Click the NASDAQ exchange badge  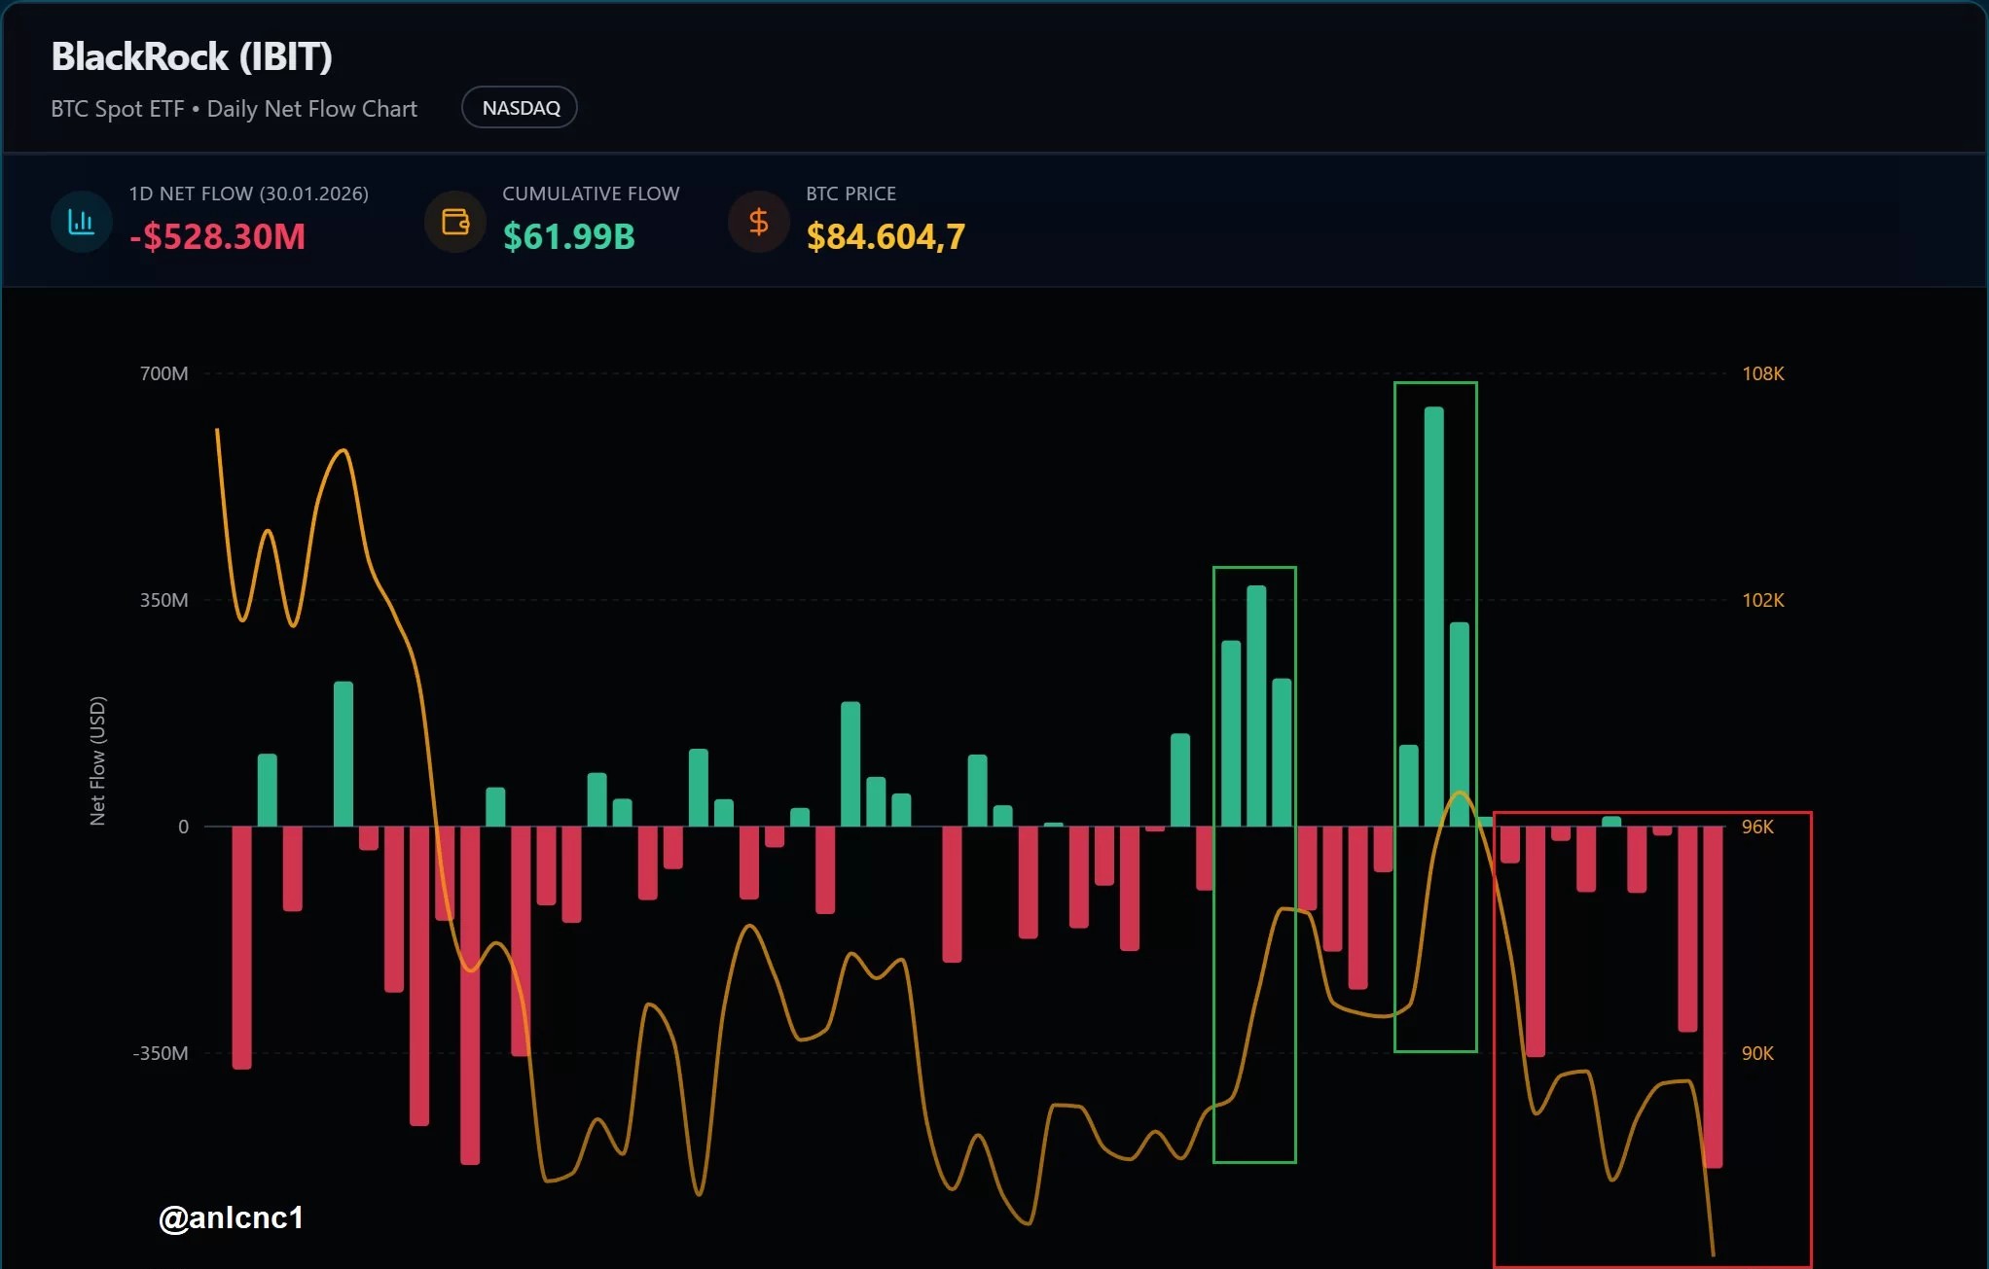[520, 108]
